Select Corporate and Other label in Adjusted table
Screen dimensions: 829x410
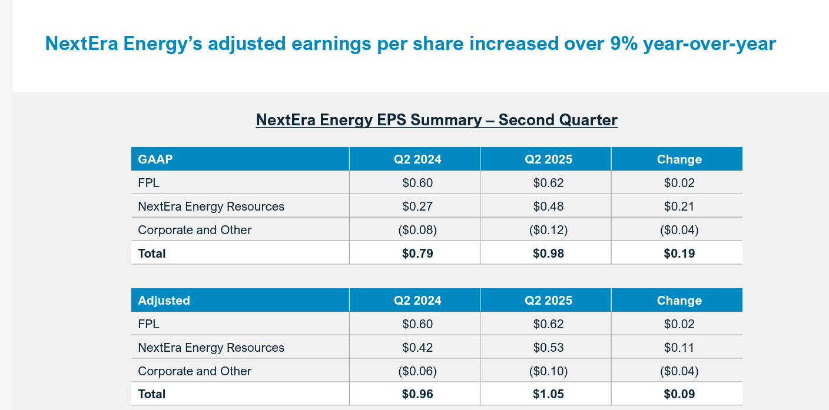(x=194, y=371)
